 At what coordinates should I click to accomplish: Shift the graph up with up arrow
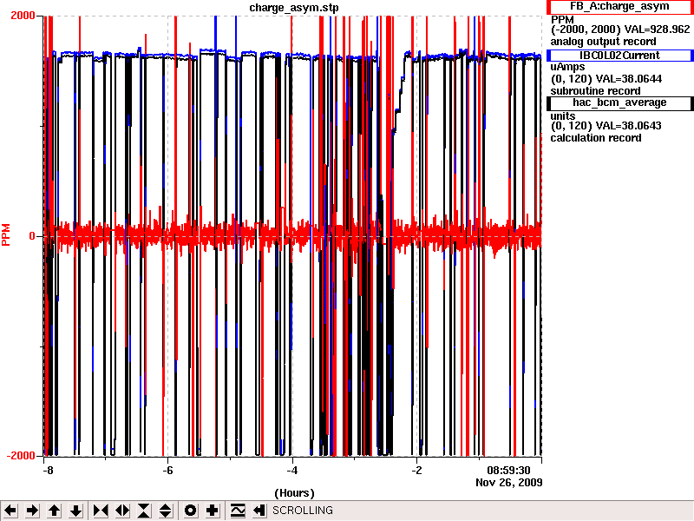pos(55,511)
